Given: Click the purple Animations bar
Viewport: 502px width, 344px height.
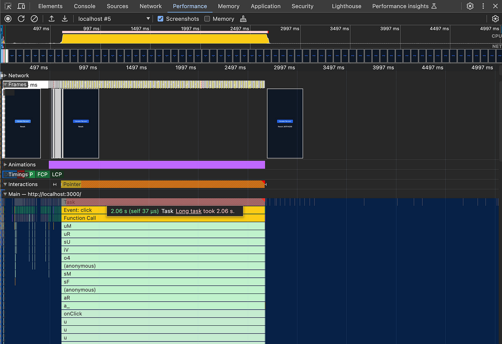Looking at the screenshot, I should coord(157,164).
